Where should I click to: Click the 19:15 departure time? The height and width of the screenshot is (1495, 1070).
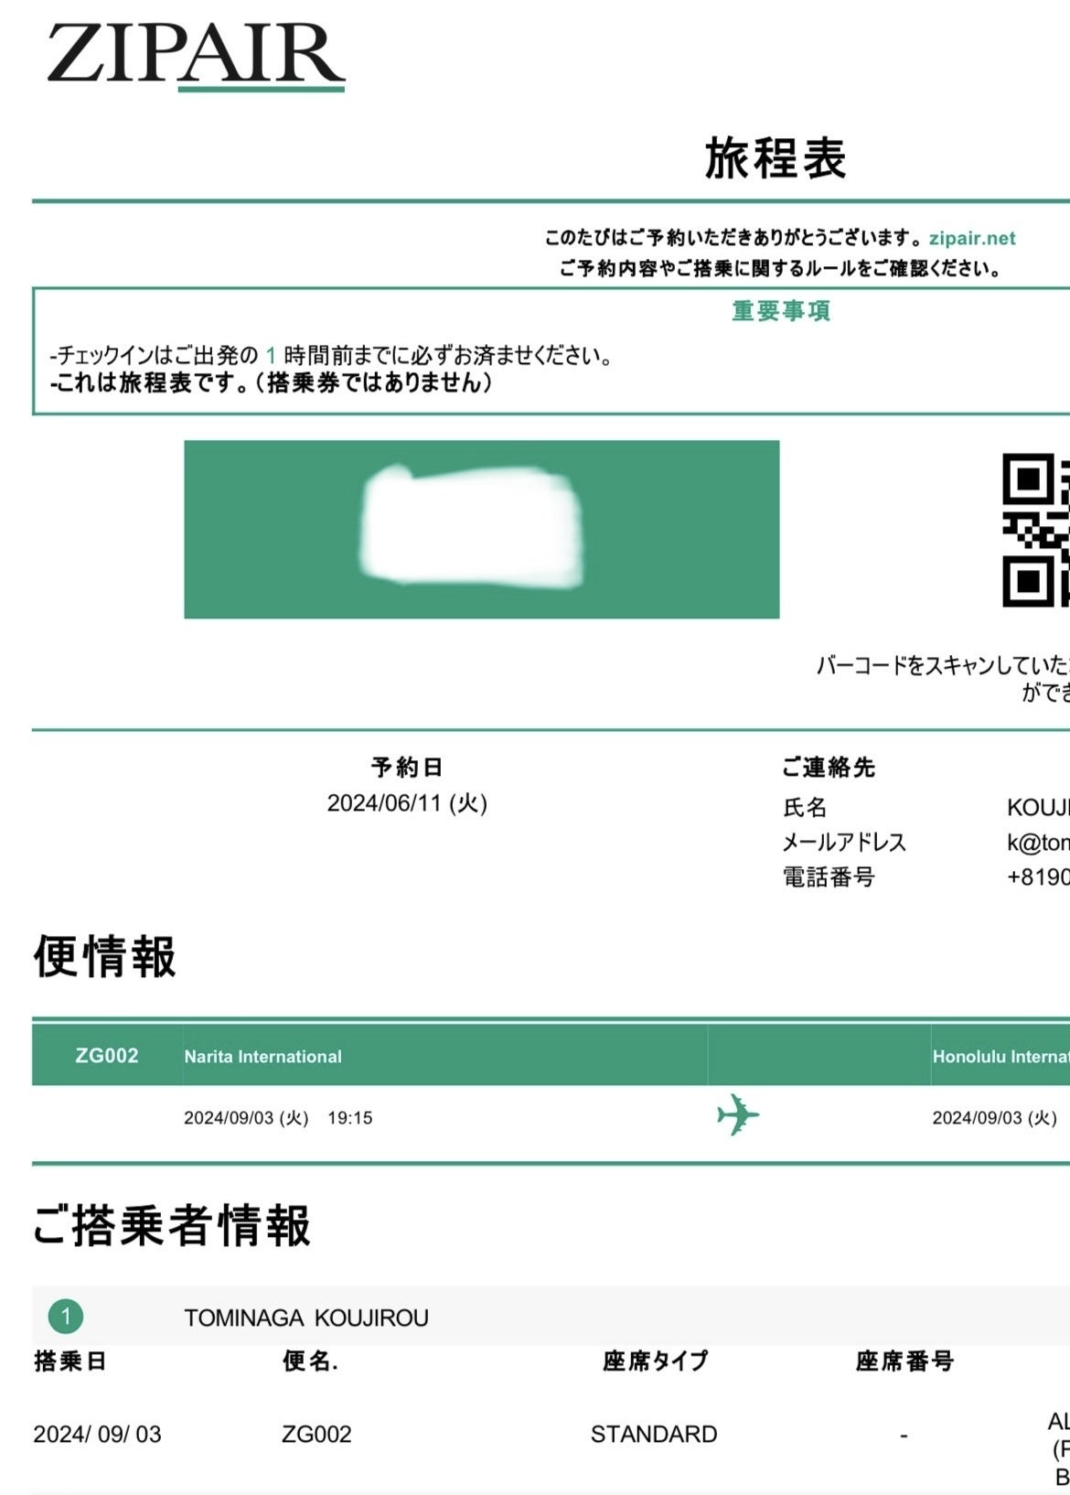click(350, 1118)
